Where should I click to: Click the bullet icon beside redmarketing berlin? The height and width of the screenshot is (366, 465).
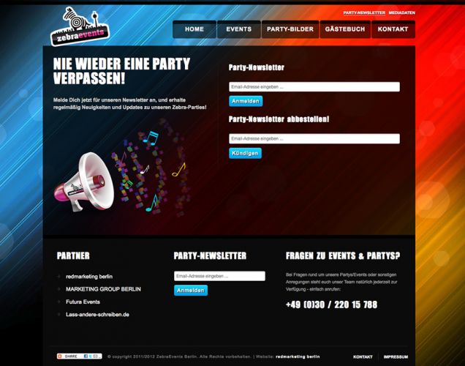58,277
